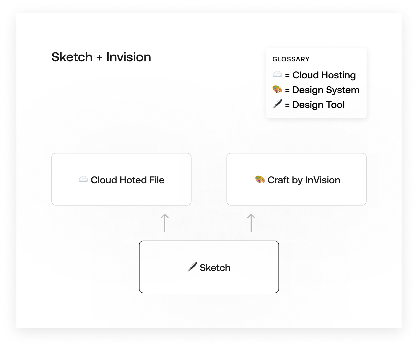Select the pen icon beside the Sketch label
The width and height of the screenshot is (418, 348).
(x=192, y=267)
